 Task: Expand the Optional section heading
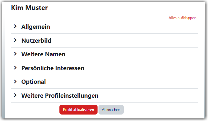click(34, 82)
